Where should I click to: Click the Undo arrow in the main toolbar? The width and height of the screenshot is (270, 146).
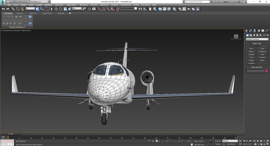click(3, 9)
